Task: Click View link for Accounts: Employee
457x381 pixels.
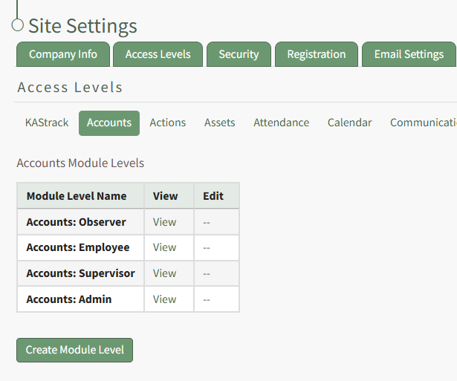Action: click(165, 247)
